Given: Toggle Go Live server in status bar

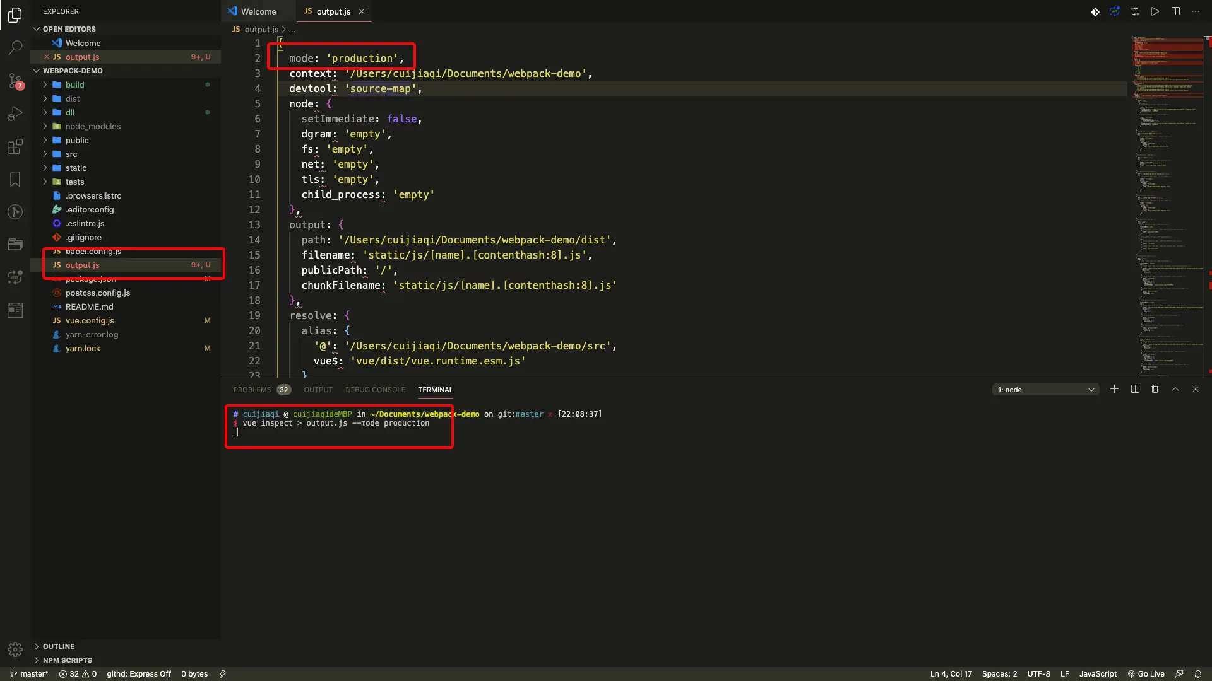Looking at the screenshot, I should tap(1146, 673).
